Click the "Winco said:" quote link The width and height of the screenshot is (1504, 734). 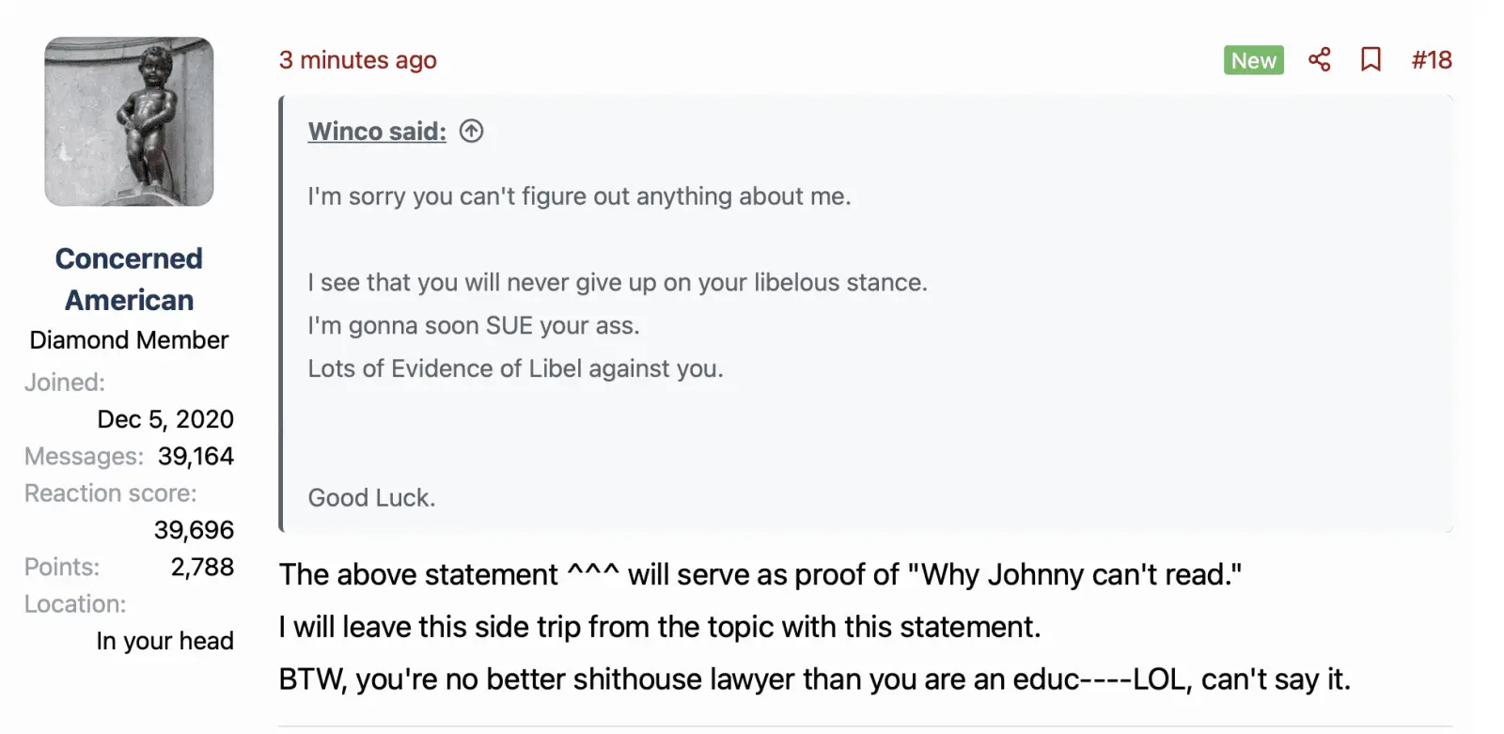tap(377, 132)
